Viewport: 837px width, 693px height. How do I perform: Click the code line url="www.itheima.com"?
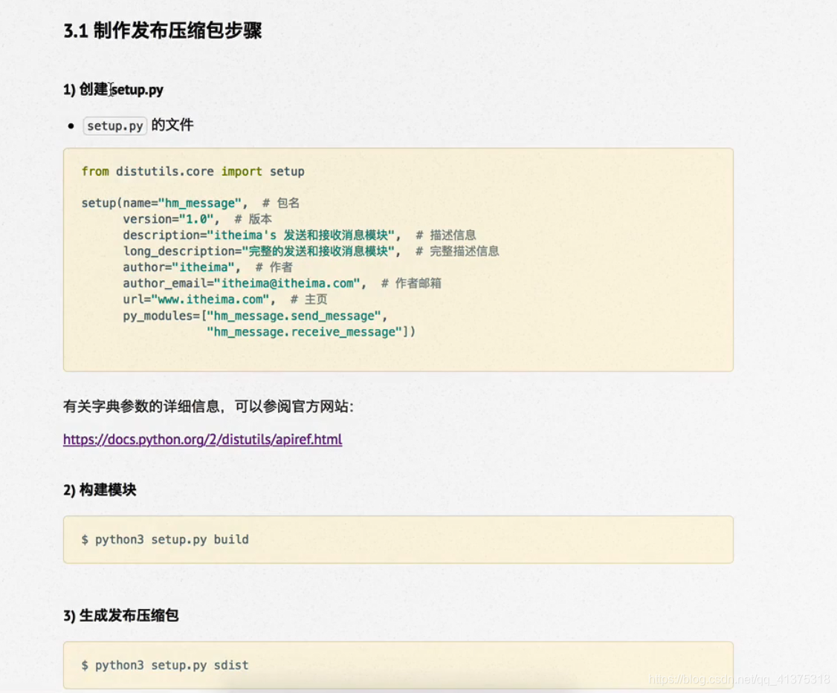[x=199, y=299]
